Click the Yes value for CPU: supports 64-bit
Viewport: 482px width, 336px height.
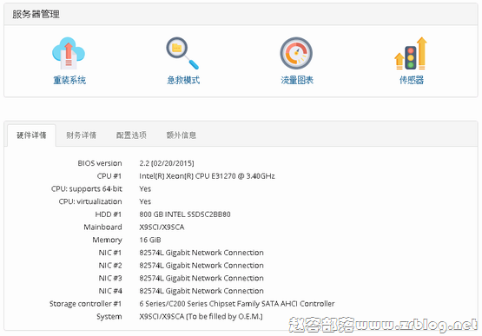point(145,188)
